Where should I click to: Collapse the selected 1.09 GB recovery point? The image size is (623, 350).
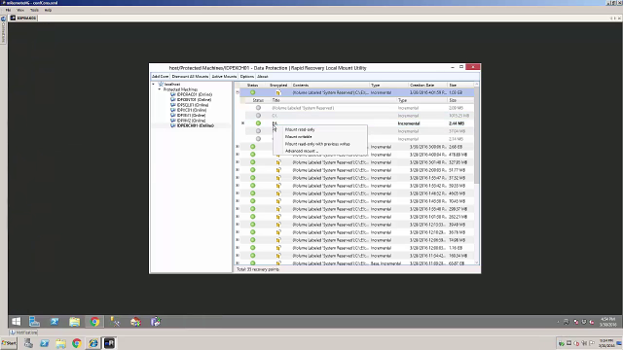(x=238, y=92)
